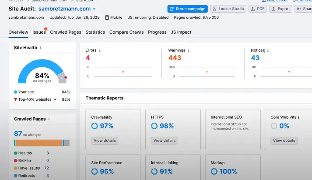Open the Crawled Pages tab
Screen dimensions: 312x180
point(66,32)
